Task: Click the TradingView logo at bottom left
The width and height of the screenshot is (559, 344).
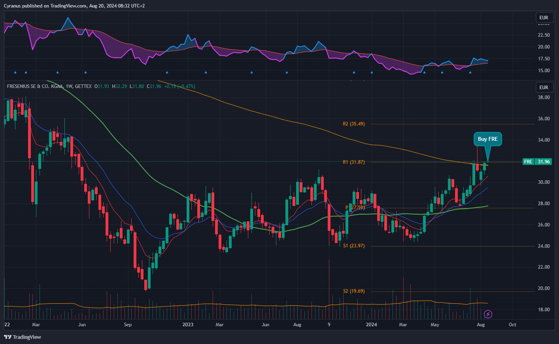Action: 23,337
